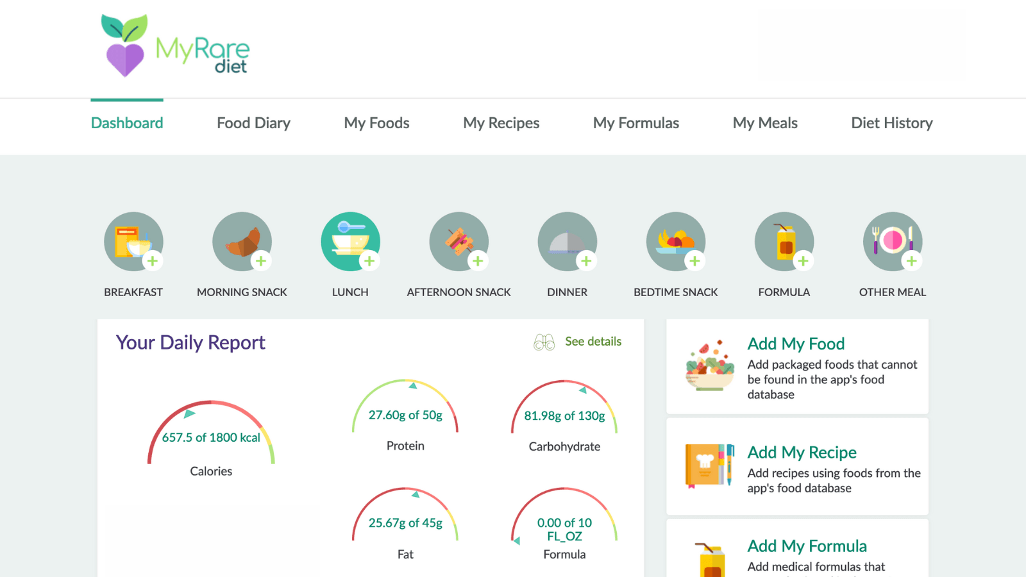Viewport: 1026px width, 577px height.
Task: Open My Foods tab
Action: click(376, 123)
